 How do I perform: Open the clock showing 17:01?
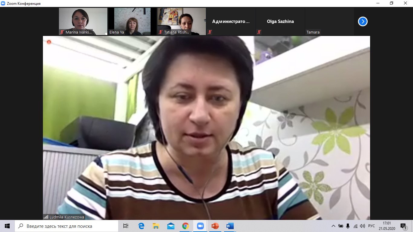(387, 226)
